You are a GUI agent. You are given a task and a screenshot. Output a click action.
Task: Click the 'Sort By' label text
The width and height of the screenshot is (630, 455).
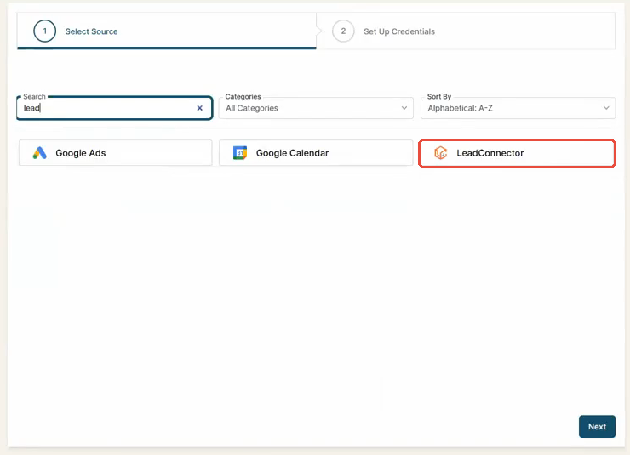(x=439, y=97)
